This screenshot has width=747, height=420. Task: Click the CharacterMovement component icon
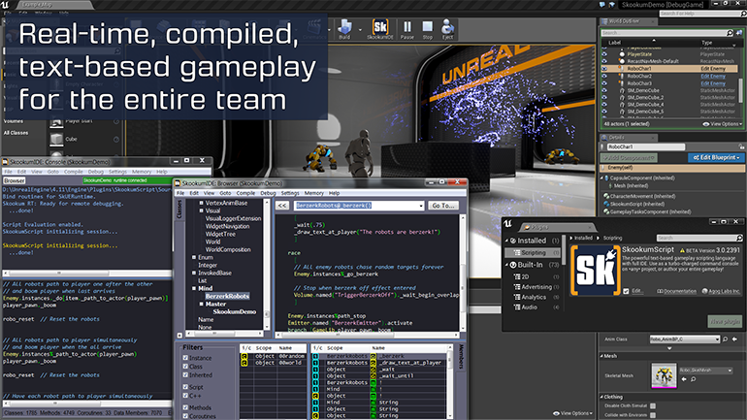606,196
